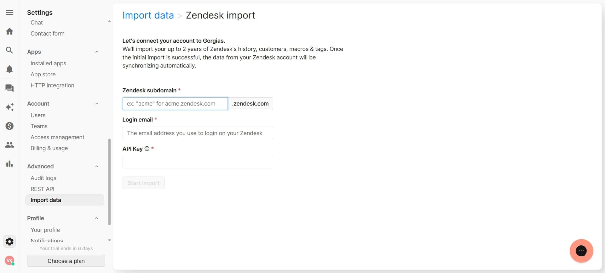Open statistics bar chart icon

point(9,164)
